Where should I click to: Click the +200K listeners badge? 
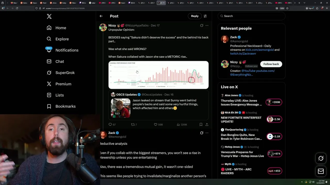coord(274,102)
